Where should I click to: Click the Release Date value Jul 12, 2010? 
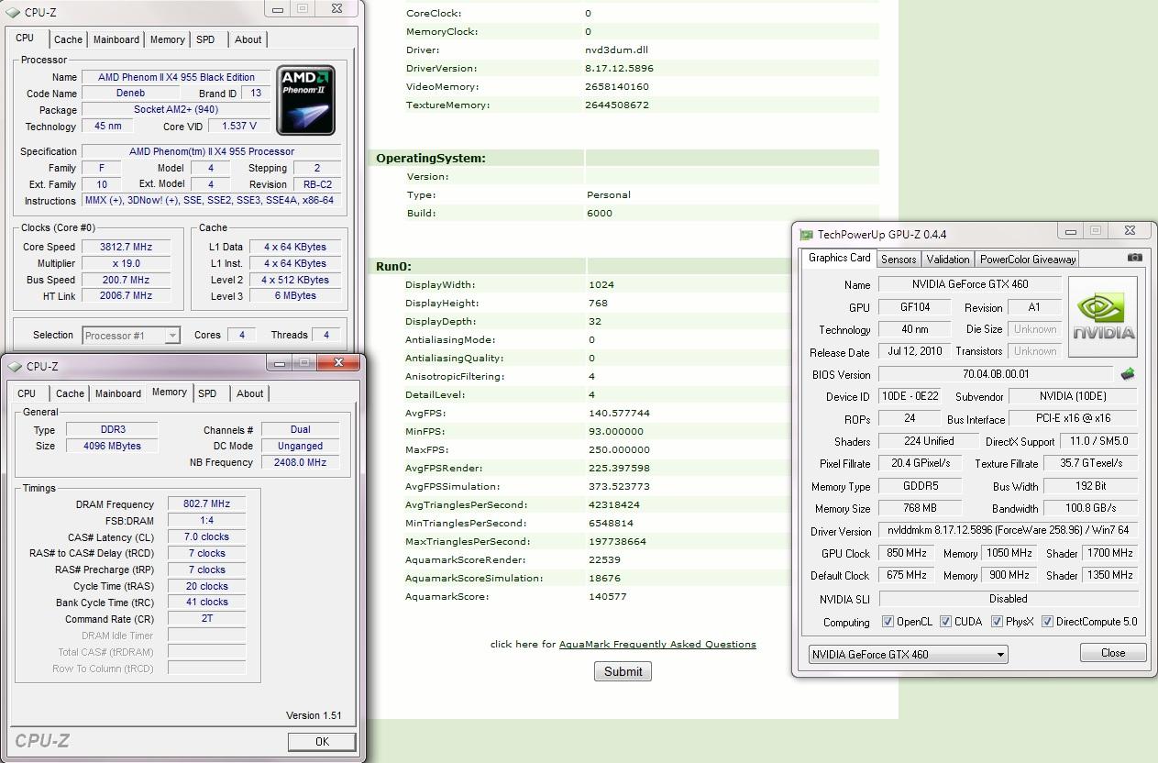(914, 351)
